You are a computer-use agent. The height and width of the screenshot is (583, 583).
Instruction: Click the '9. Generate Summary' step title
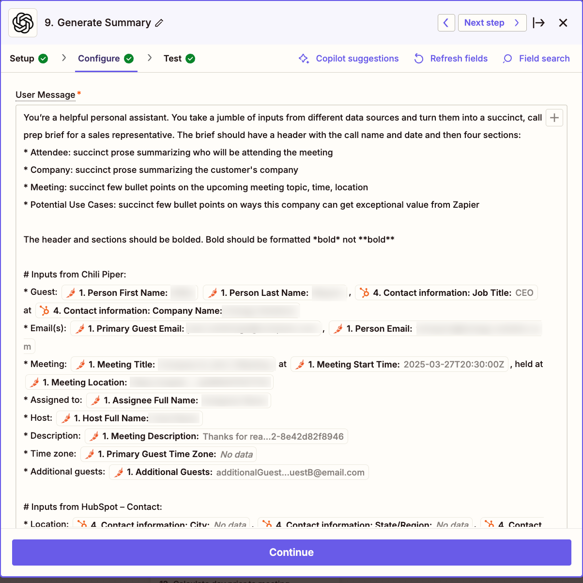point(98,23)
